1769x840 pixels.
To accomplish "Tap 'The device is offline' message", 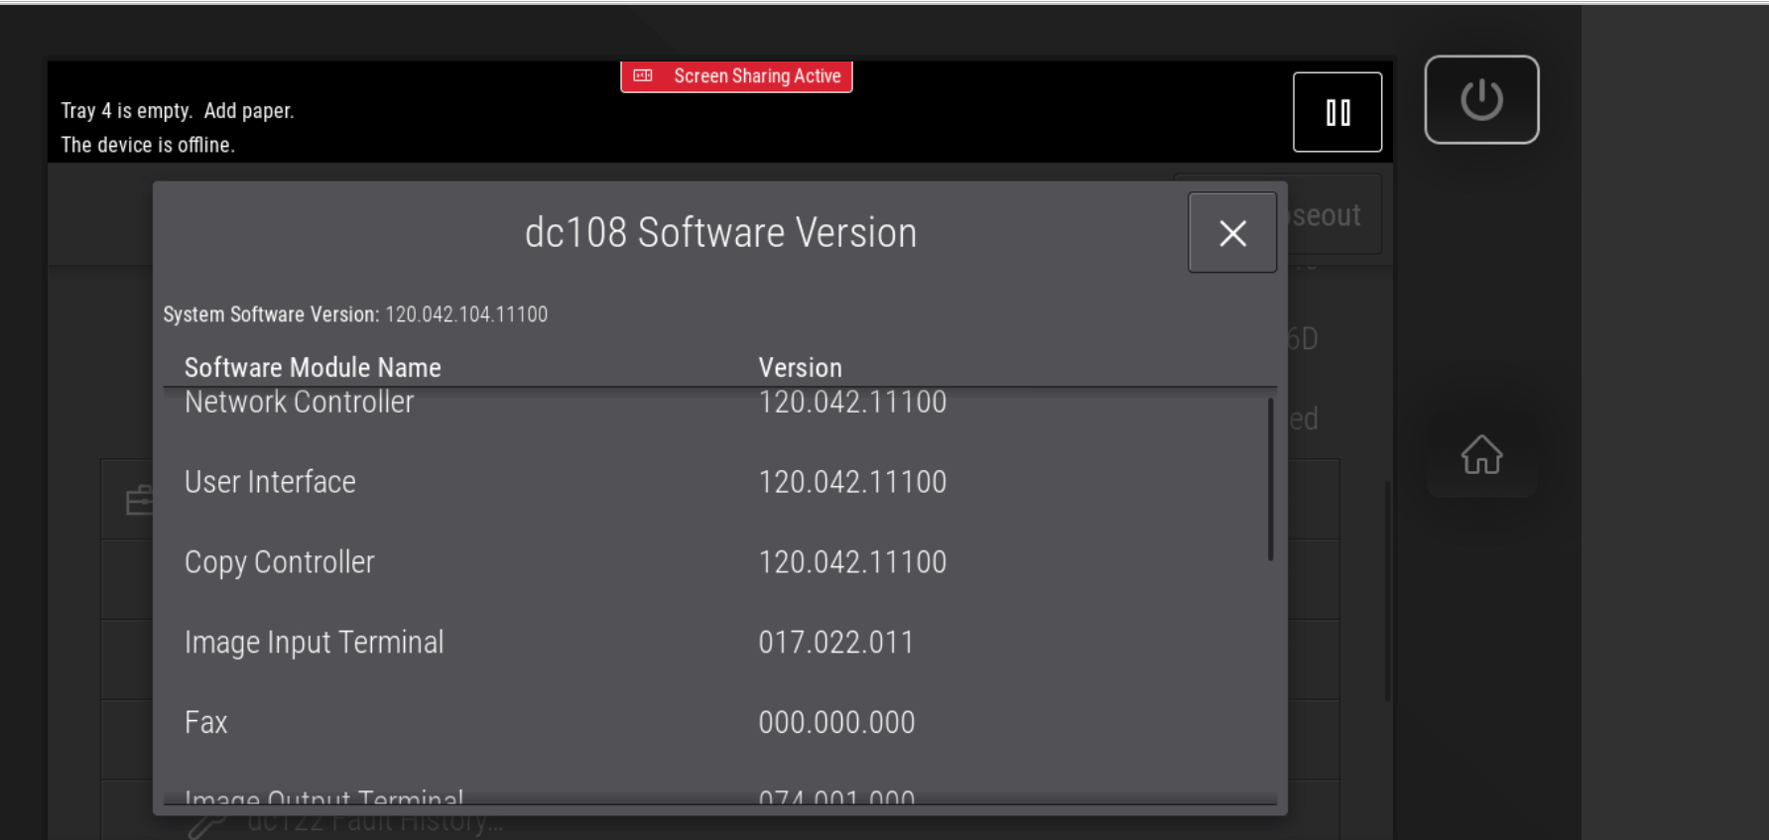I will 148,145.
